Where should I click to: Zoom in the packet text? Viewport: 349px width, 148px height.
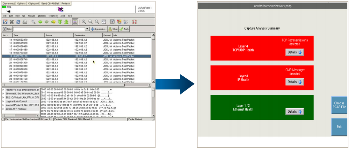point(84,22)
